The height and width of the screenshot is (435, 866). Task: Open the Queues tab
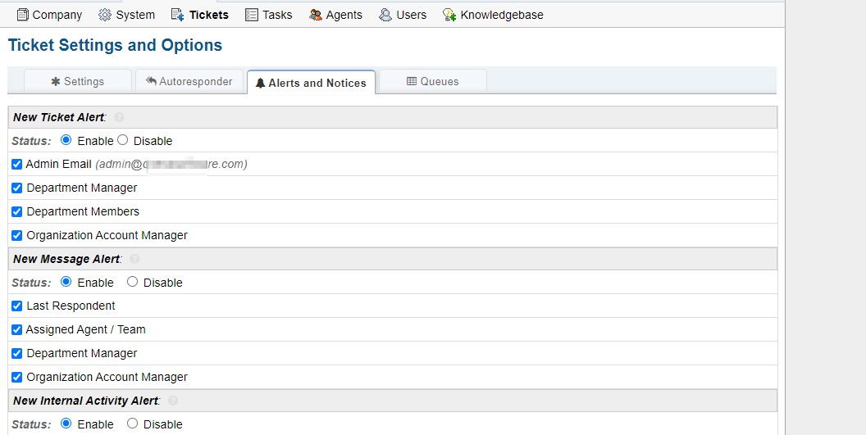click(x=433, y=82)
